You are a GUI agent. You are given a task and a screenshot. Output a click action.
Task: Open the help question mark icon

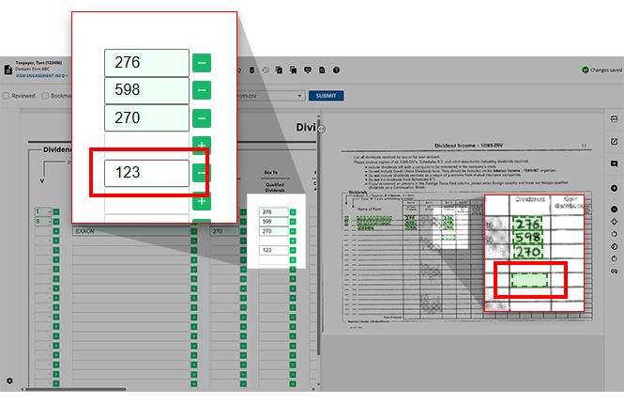tap(336, 70)
